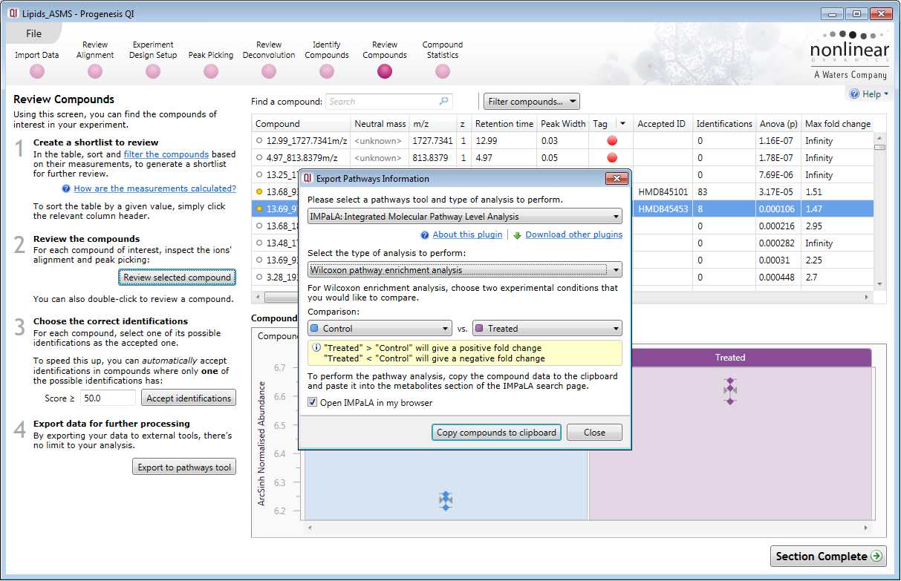
Task: Sort by Accepted ID column header
Action: [663, 124]
